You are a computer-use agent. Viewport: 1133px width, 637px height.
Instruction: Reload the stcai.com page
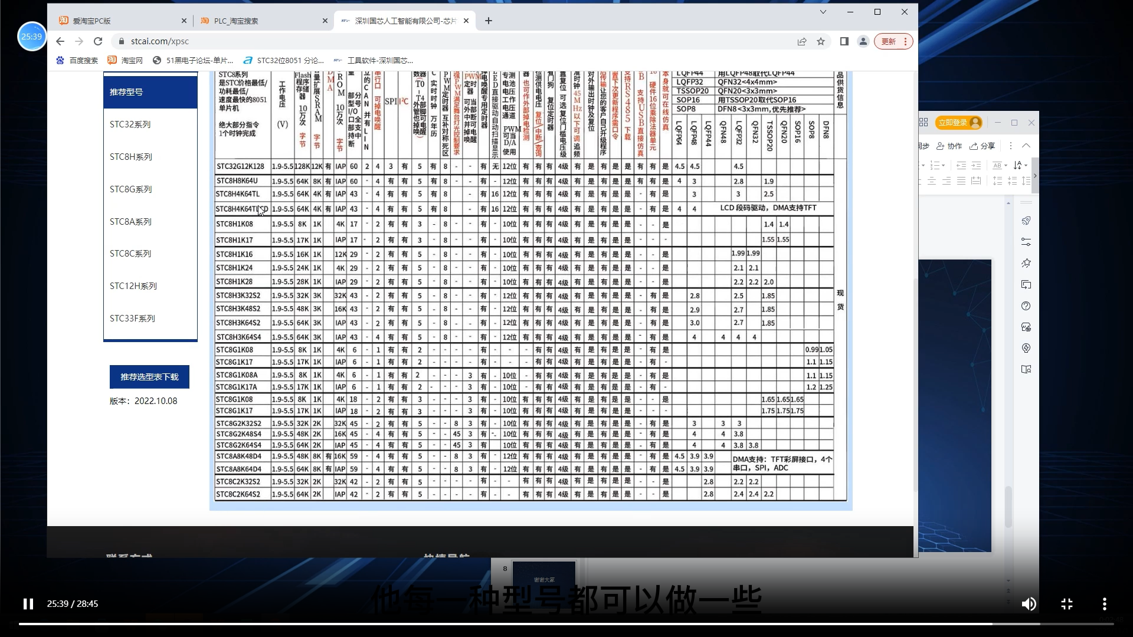(98, 41)
